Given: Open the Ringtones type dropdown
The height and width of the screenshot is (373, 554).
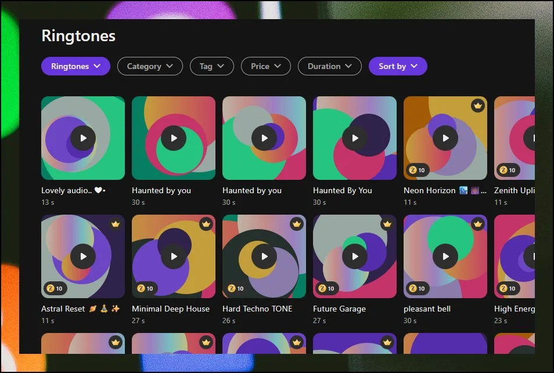Looking at the screenshot, I should (x=75, y=66).
